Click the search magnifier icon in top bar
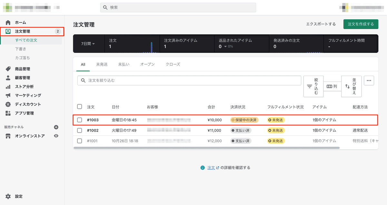The width and height of the screenshot is (387, 205). pos(105,7)
